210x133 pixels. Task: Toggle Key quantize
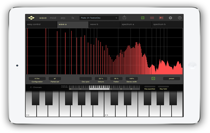(x=150, y=86)
